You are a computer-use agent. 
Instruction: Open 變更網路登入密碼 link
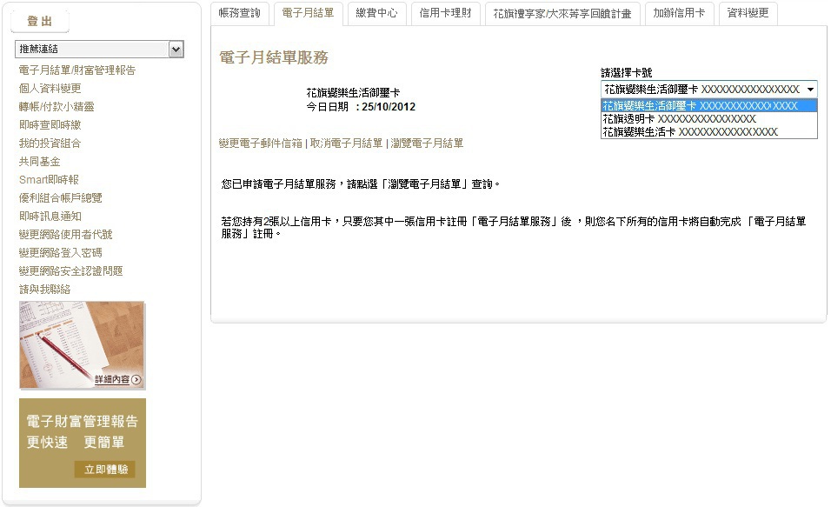[61, 253]
